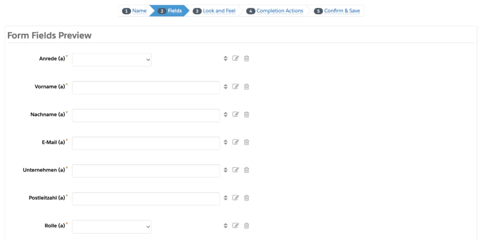Delete the E-Mail (a) field
This screenshot has width=480, height=240.
click(247, 142)
